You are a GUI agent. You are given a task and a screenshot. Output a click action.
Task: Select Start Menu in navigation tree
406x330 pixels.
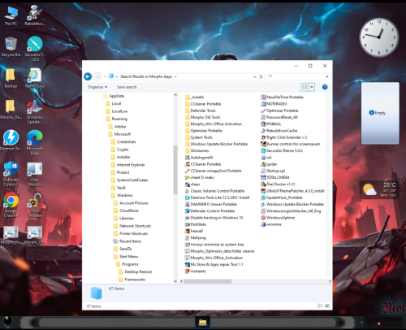(126, 257)
